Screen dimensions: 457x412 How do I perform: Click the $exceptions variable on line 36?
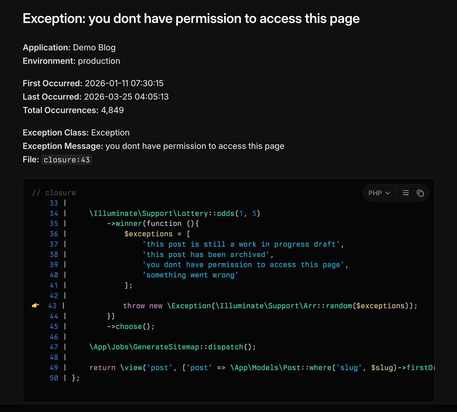coord(149,234)
